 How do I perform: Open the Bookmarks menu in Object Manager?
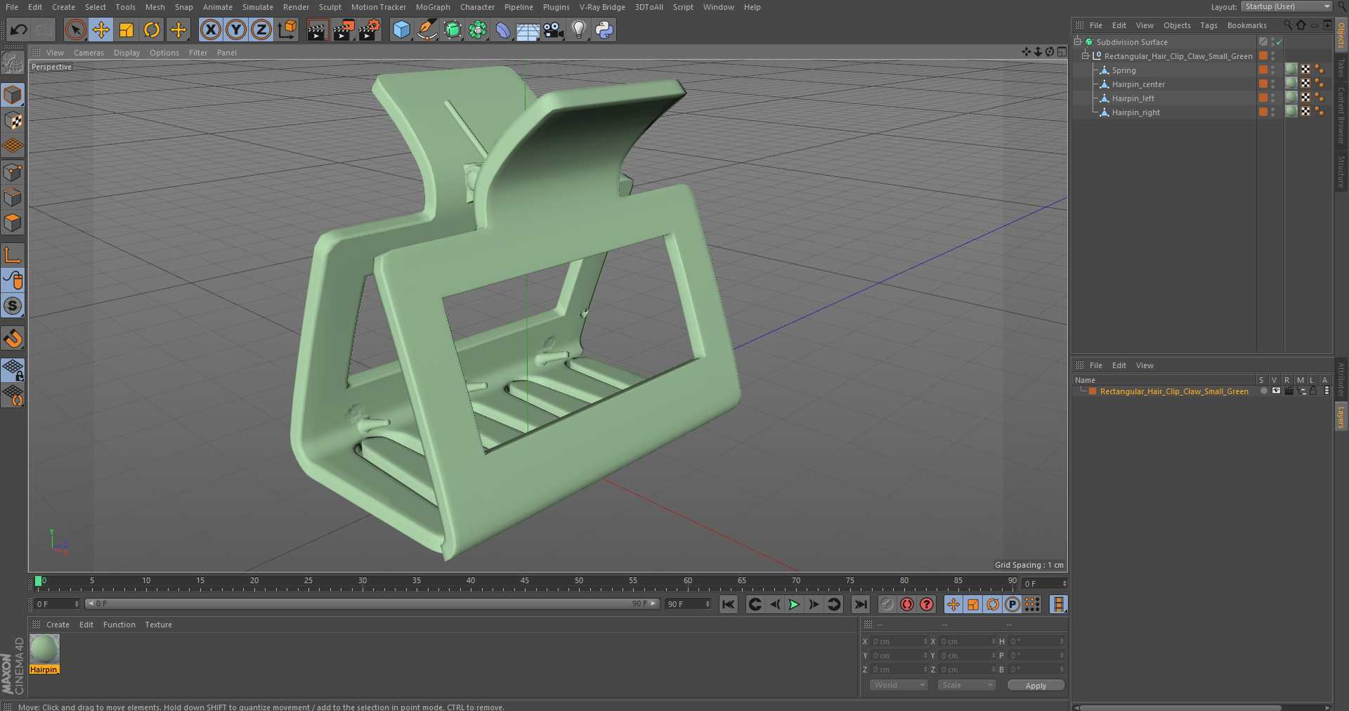coord(1246,25)
